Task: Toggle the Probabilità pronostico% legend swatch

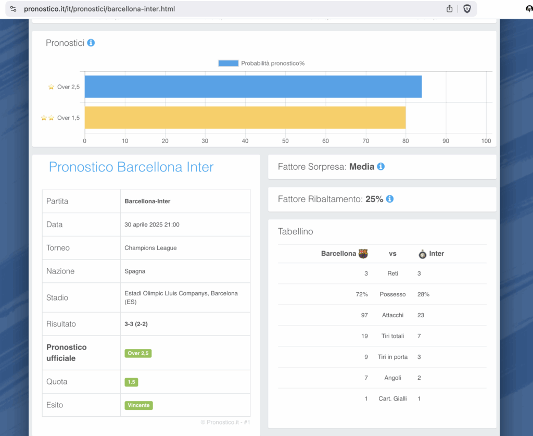Action: tap(228, 63)
